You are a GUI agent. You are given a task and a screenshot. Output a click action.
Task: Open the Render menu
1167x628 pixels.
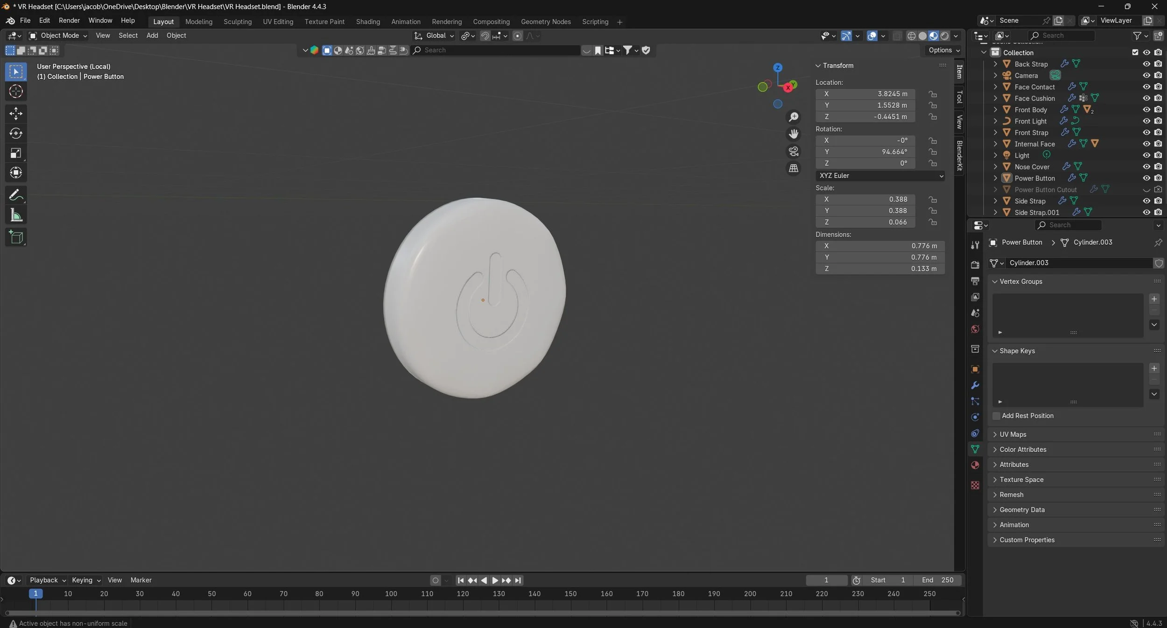click(69, 21)
